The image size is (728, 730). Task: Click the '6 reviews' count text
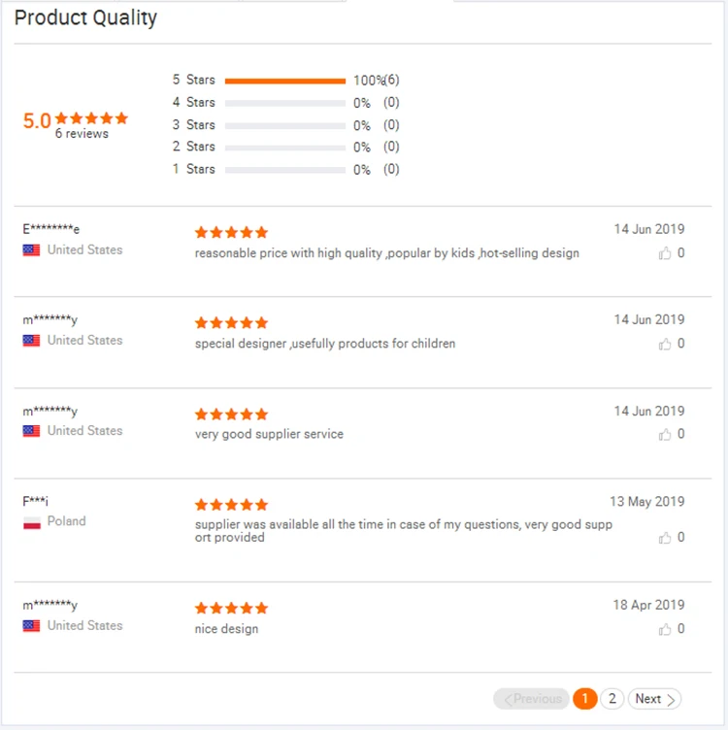coord(82,134)
